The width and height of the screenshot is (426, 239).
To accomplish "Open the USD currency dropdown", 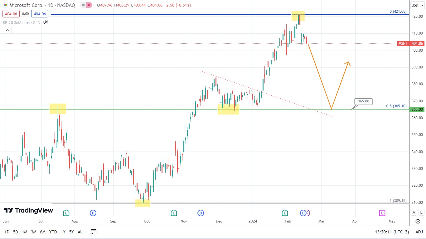I will tap(417, 5).
